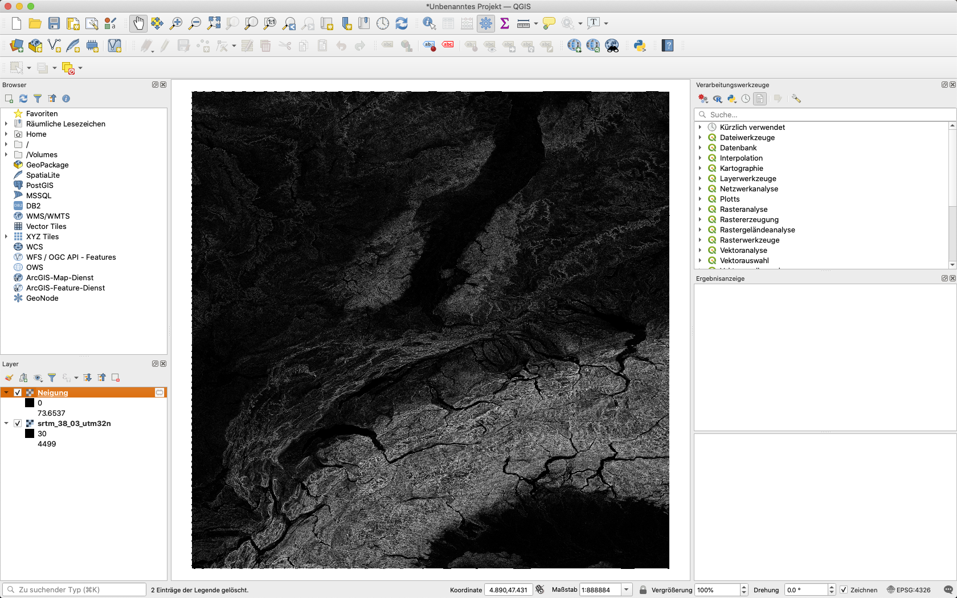Click the EPSG:4326 projection button

(909, 589)
